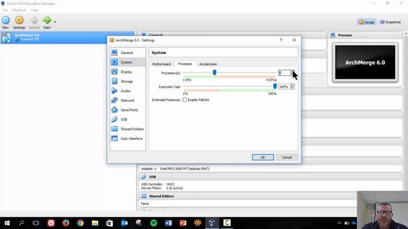Open the Storage settings category icon
This screenshot has height=229, width=408.
coord(115,81)
